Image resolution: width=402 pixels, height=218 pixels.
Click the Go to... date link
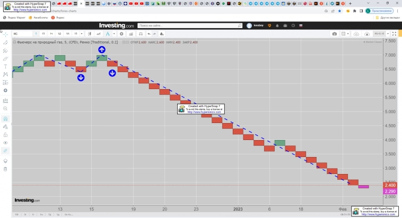point(67,214)
